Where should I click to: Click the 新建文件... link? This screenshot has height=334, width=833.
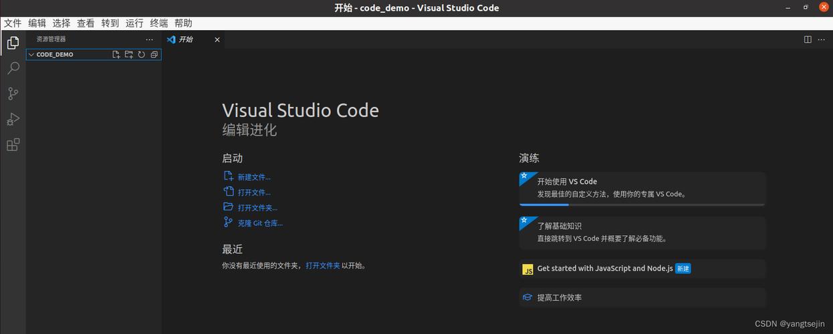[x=254, y=177]
